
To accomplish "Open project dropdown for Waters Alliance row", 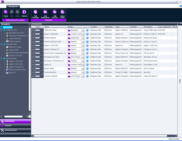I will 83,38.
